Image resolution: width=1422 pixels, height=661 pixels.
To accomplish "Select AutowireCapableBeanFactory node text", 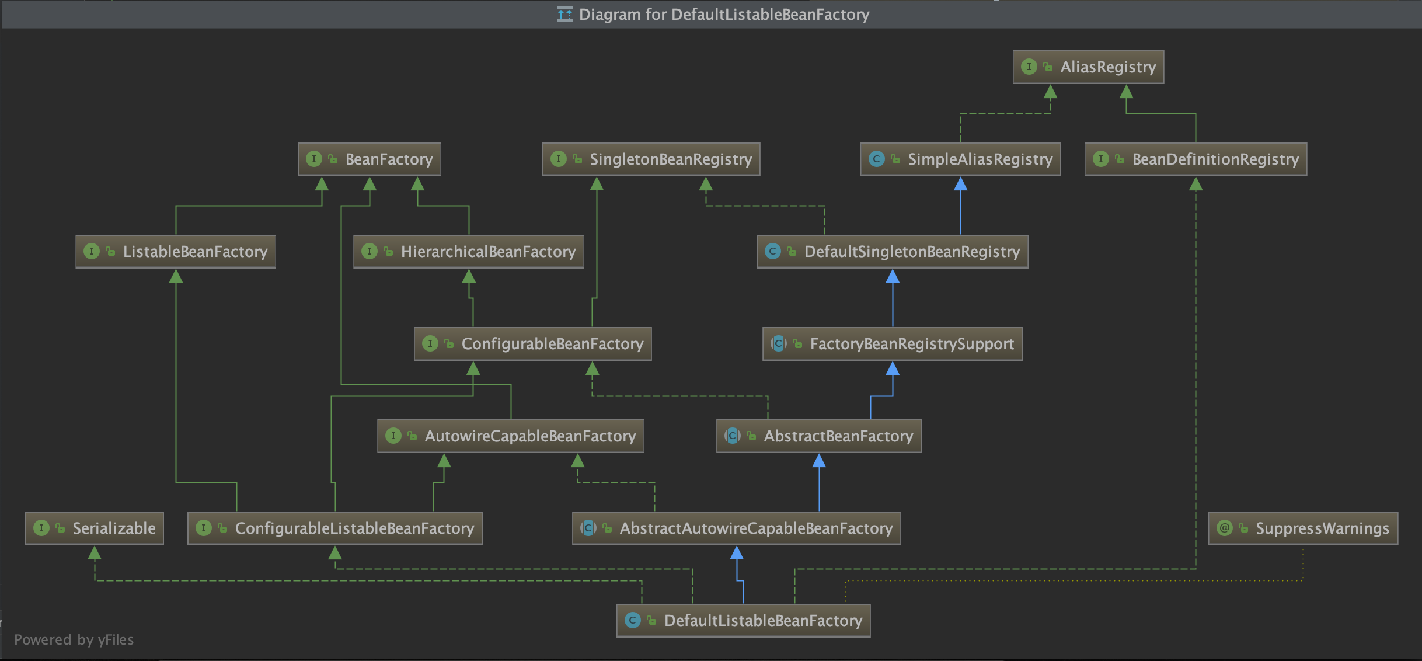I will click(x=530, y=436).
